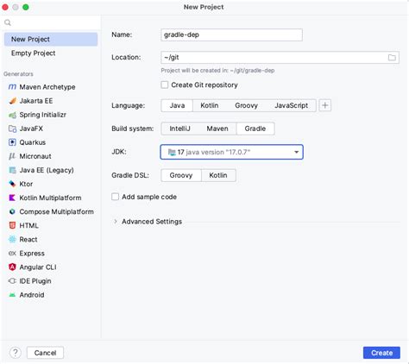
Task: Select JavaScript as language
Action: 291,105
